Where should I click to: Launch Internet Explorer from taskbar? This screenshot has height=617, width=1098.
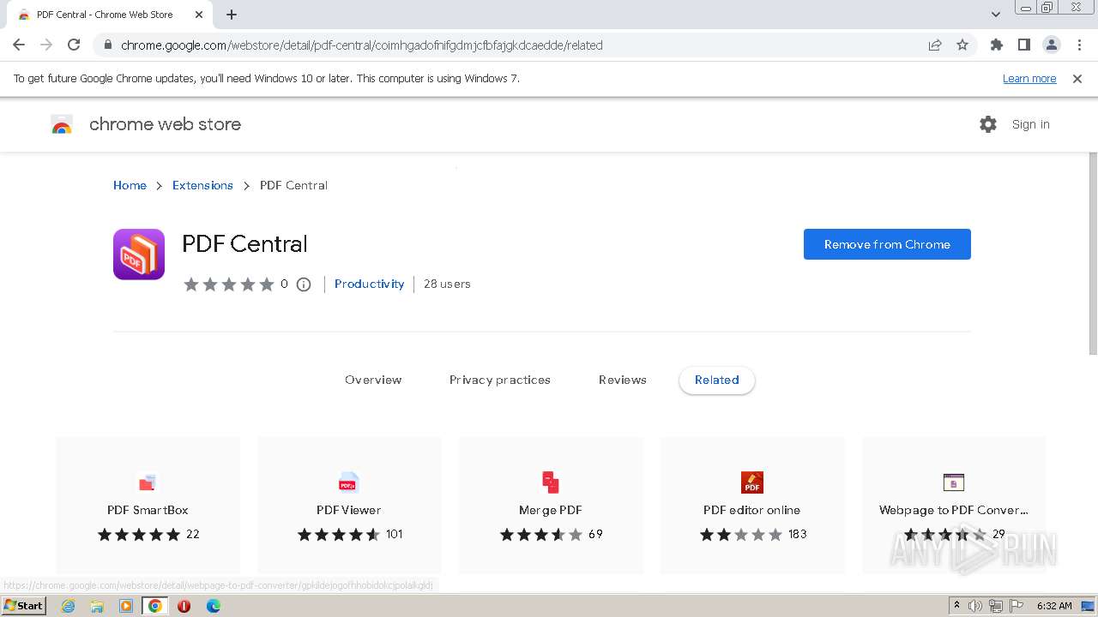tap(68, 606)
